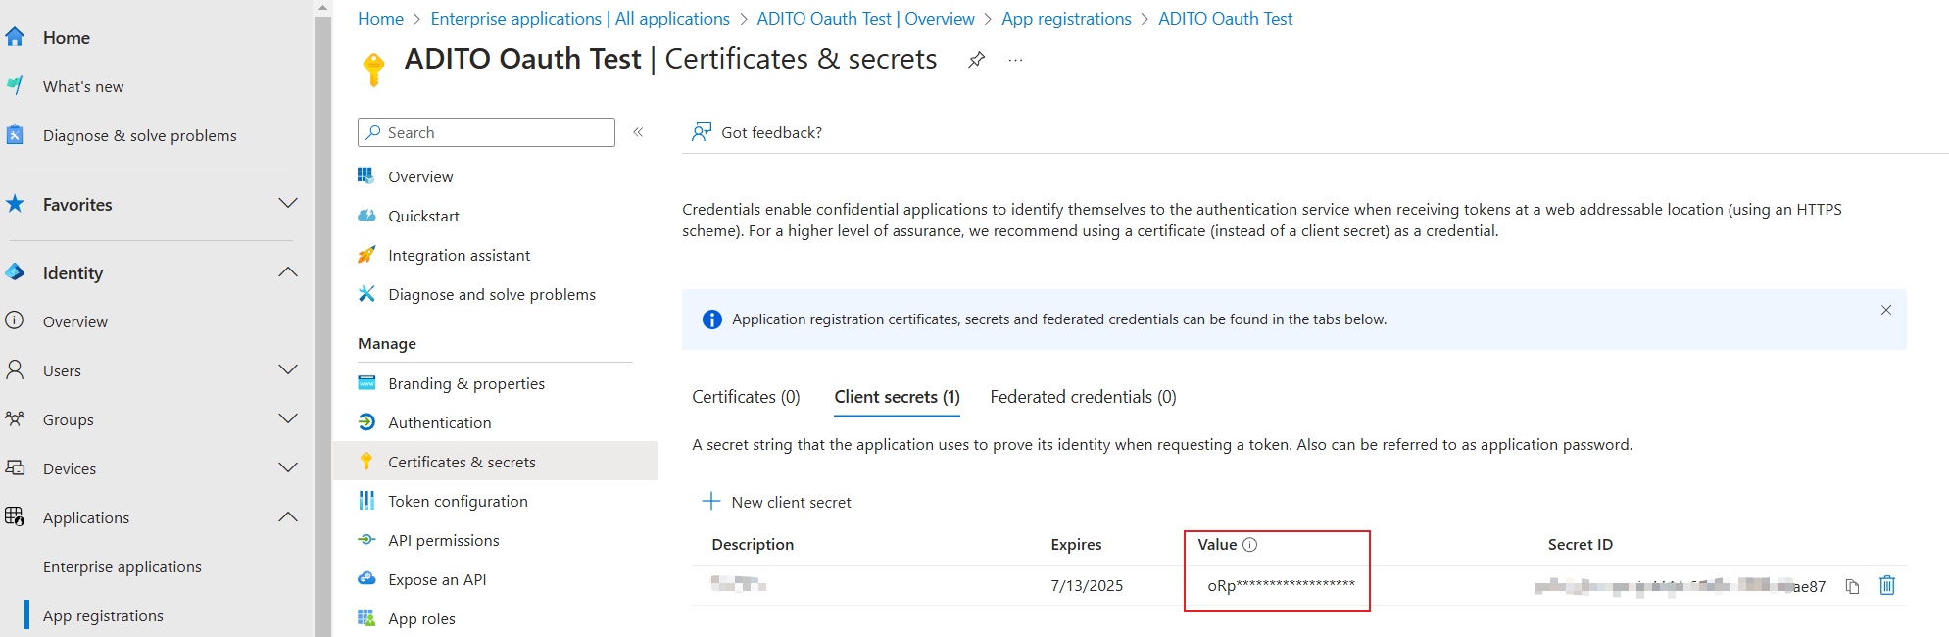This screenshot has width=1949, height=637.
Task: Open the more options ellipsis near title
Action: [x=1015, y=60]
